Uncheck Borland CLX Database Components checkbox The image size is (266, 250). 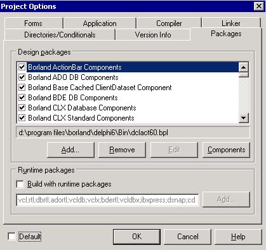[x=22, y=108]
